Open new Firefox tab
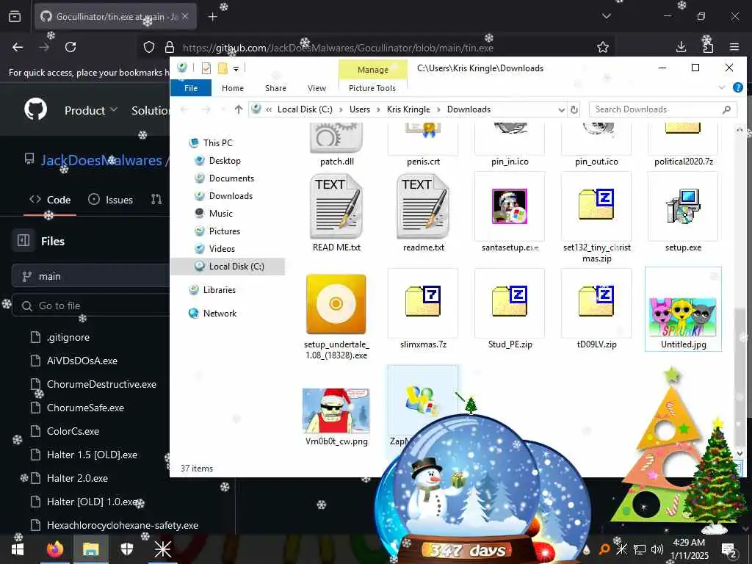 click(x=212, y=17)
